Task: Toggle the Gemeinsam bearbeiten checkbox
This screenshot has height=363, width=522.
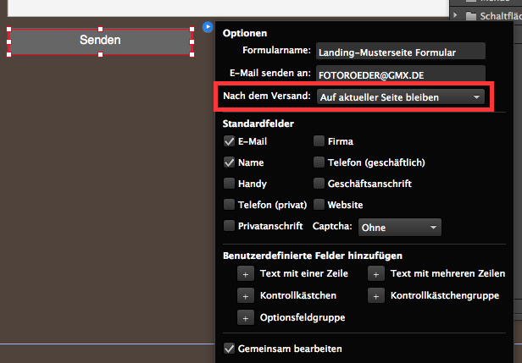Action: (x=229, y=349)
